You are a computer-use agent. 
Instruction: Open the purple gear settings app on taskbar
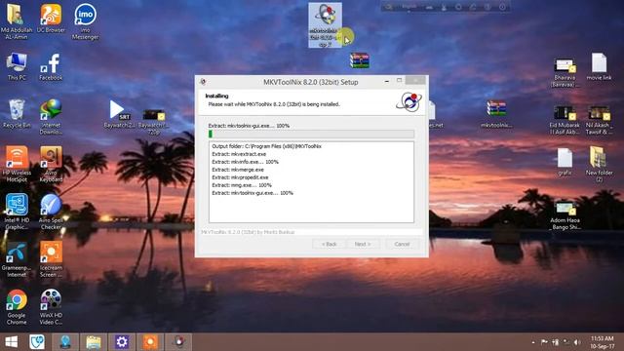tap(122, 342)
